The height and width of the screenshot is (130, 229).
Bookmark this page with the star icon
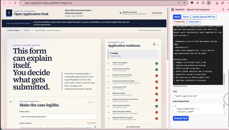click(x=184, y=3)
